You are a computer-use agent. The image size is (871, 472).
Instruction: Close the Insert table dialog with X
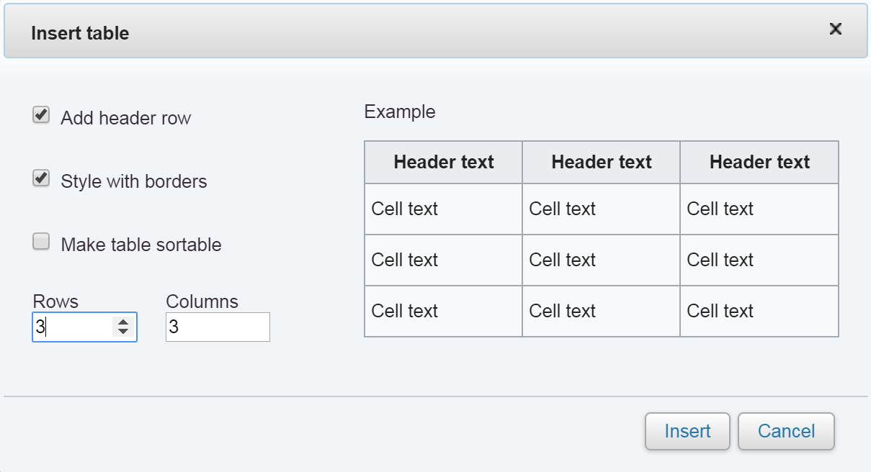coord(835,29)
